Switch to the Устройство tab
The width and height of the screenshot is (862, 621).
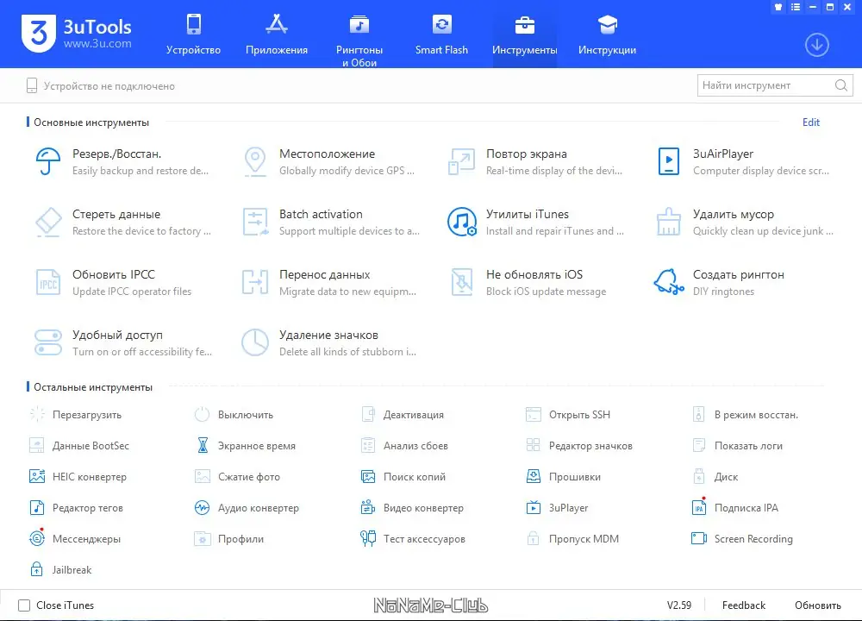193,34
